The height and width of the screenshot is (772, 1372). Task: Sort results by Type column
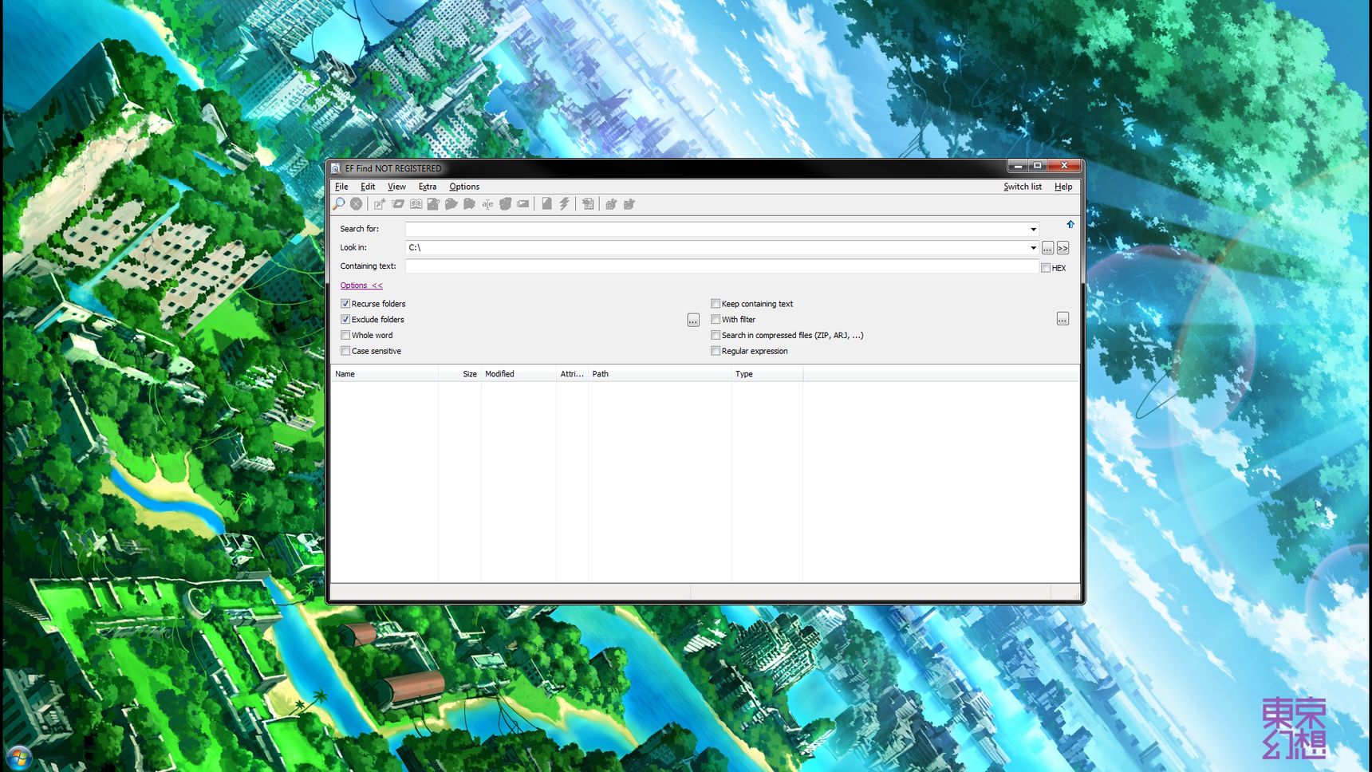tap(767, 374)
